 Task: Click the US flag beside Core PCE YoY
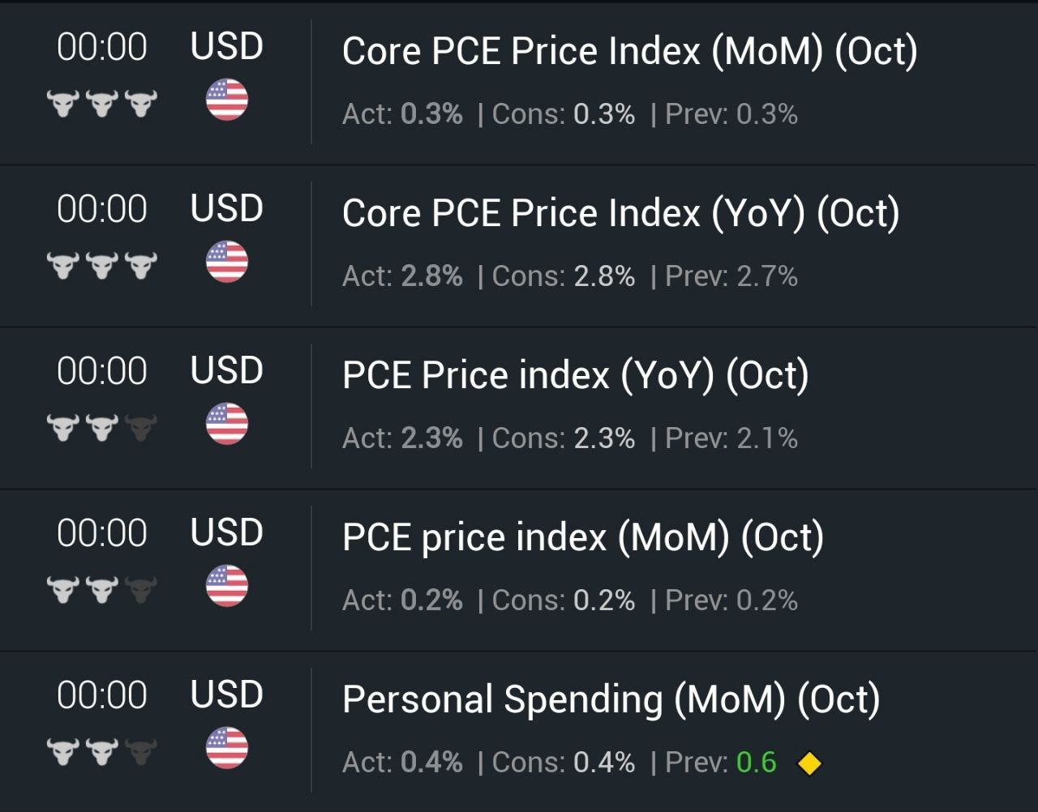click(227, 263)
